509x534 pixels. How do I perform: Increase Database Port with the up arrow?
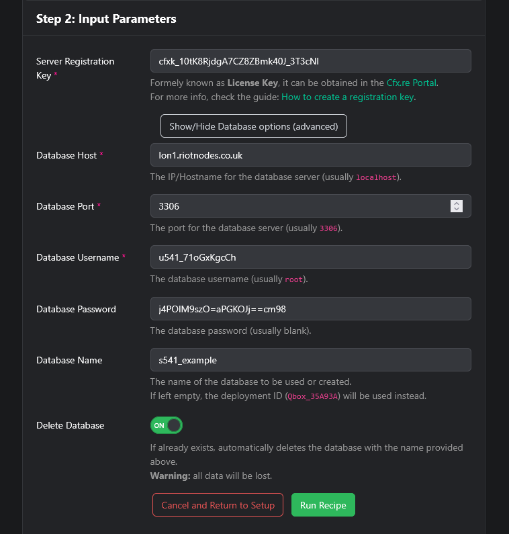tap(457, 204)
